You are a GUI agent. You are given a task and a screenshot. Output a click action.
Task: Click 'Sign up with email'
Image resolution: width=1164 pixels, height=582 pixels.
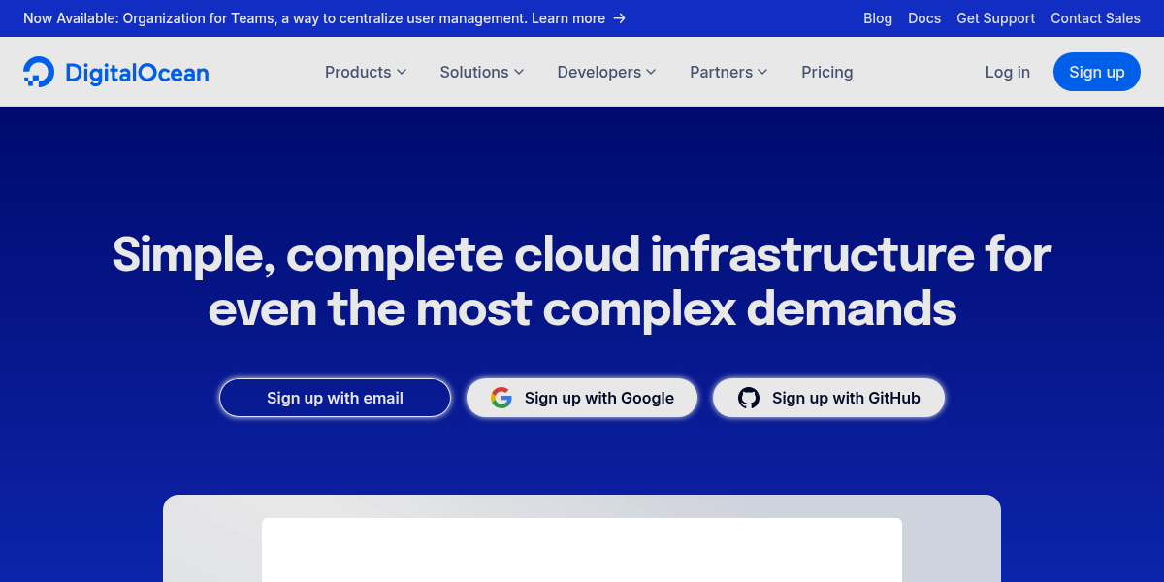tap(335, 398)
